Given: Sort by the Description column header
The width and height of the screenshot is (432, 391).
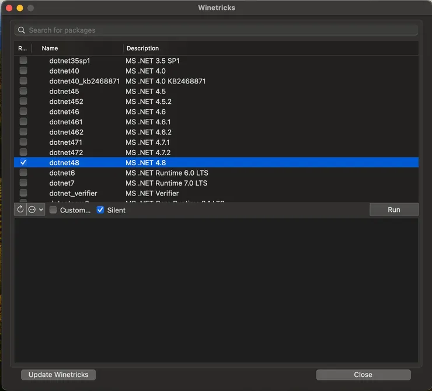Looking at the screenshot, I should pyautogui.click(x=142, y=48).
